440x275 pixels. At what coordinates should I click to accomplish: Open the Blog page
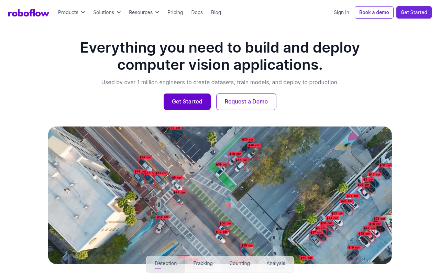[x=216, y=12]
